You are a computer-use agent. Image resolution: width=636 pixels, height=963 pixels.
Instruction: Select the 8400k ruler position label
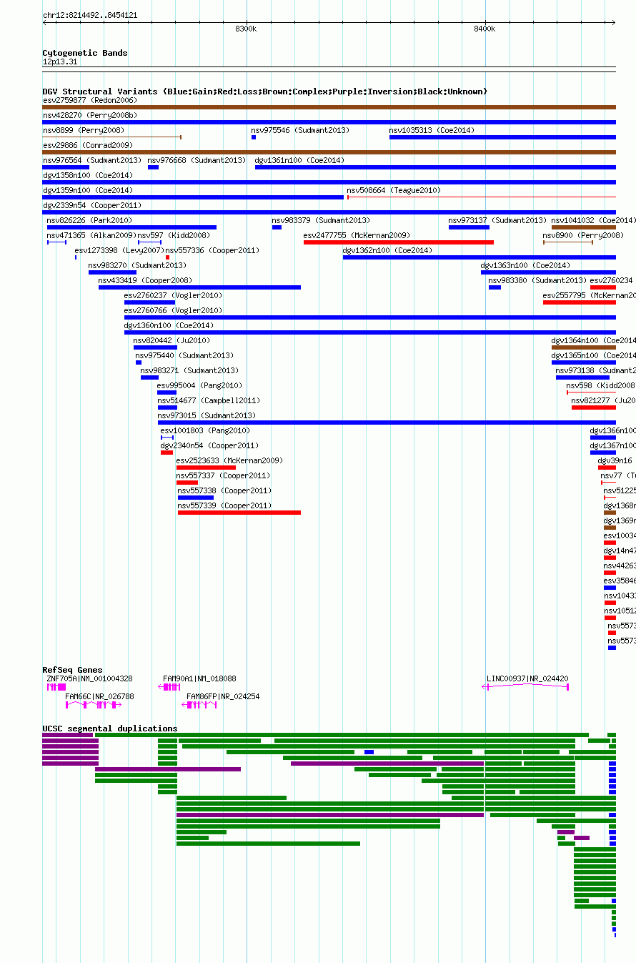click(485, 29)
